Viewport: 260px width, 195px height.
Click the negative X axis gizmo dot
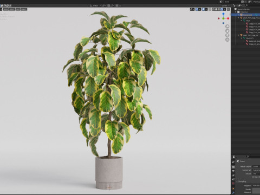(x=219, y=18)
